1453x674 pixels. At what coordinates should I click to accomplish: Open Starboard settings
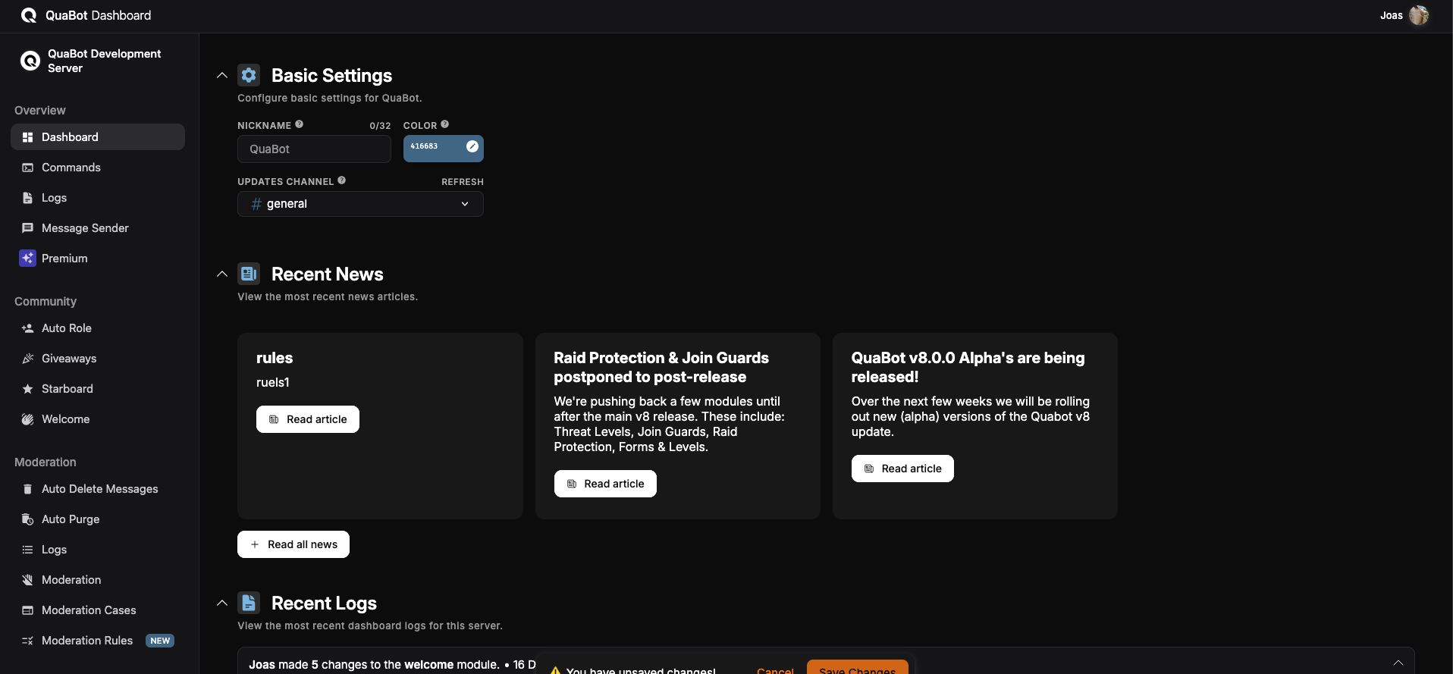click(x=98, y=389)
